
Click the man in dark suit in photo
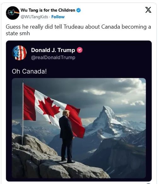point(67,137)
